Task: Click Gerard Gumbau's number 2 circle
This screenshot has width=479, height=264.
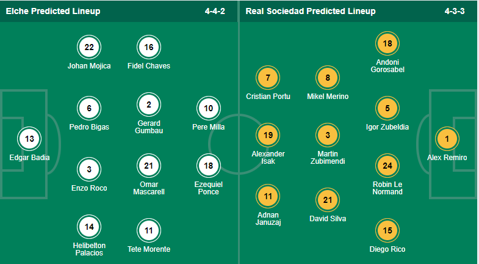Action: [x=149, y=105]
